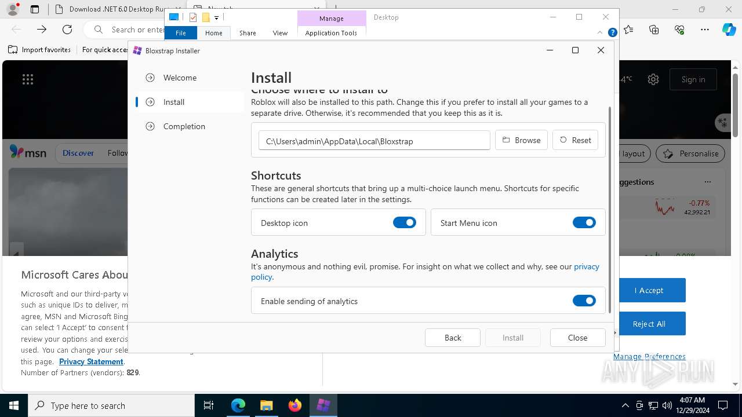This screenshot has height=417, width=742.
Task: Click properties checkmark icon in Explorer title bar
Action: 193,17
